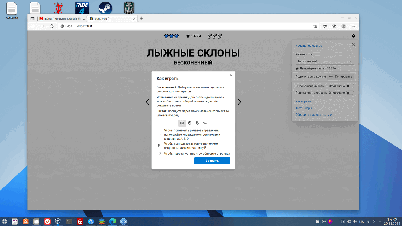This screenshot has height=226, width=402.
Task: Open a new browser tab
Action: (x=141, y=18)
